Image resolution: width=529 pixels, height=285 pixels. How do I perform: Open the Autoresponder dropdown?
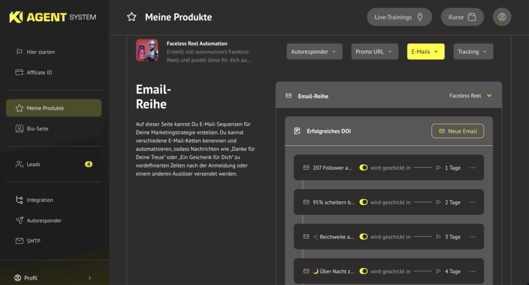coord(314,52)
